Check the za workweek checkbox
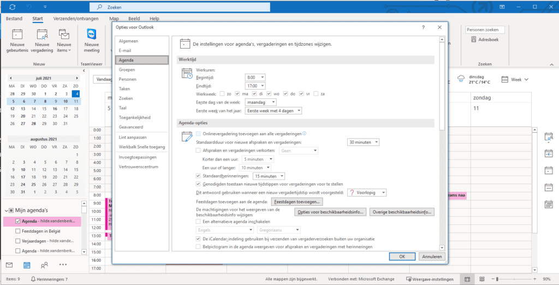 click(x=316, y=94)
